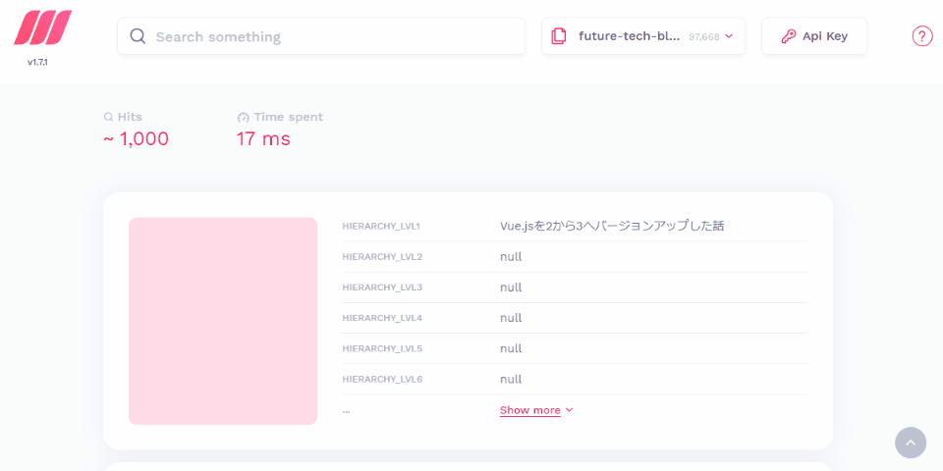Click the HIERARCHY_LVL1 field label
The image size is (943, 471).
coord(381,227)
